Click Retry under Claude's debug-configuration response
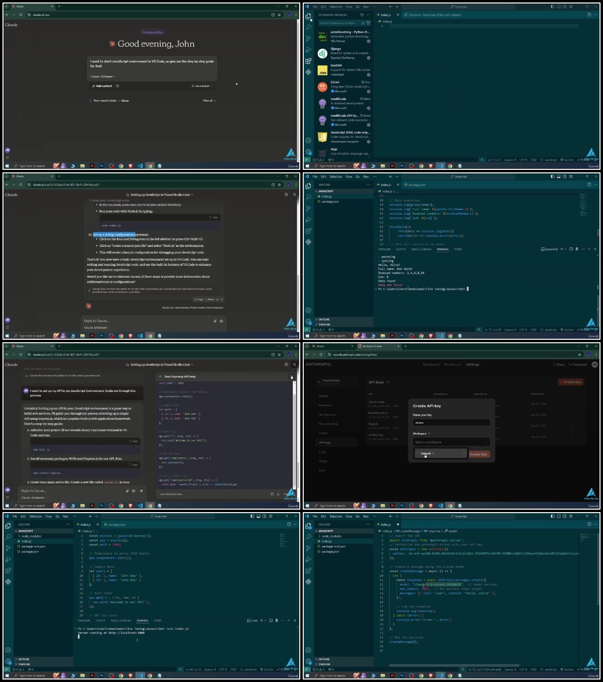The image size is (603, 682). [x=210, y=300]
